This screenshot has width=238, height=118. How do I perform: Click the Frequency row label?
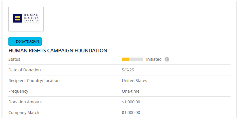[19, 91]
